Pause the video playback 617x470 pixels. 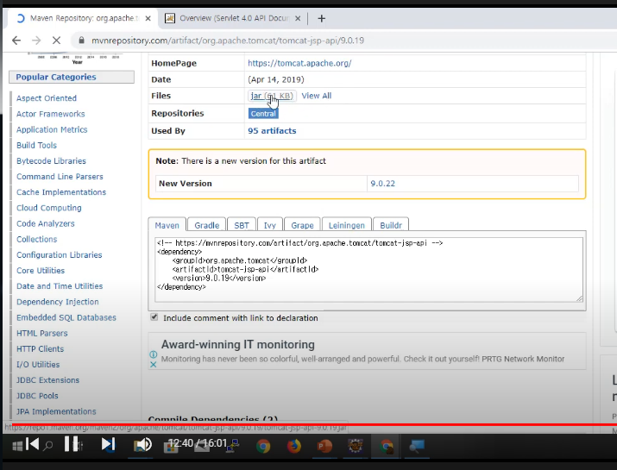[72, 444]
